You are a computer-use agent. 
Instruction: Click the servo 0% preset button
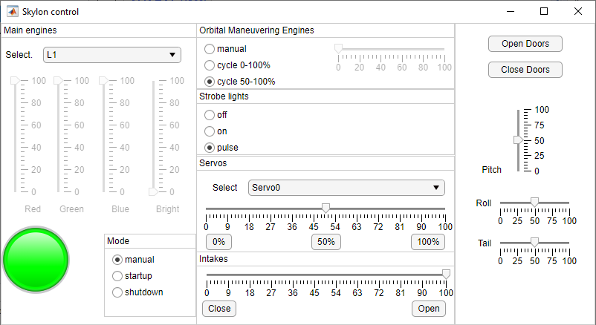point(218,242)
